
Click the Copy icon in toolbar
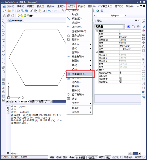tap(36, 11)
